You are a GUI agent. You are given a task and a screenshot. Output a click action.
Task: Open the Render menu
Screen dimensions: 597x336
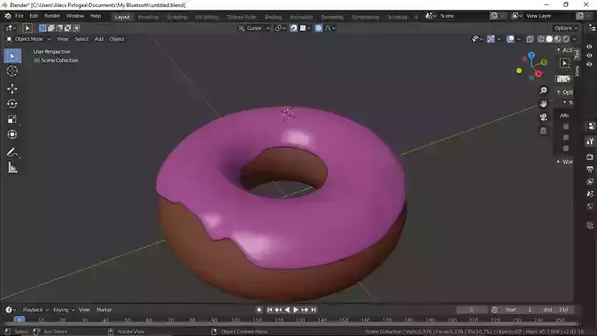tap(52, 16)
